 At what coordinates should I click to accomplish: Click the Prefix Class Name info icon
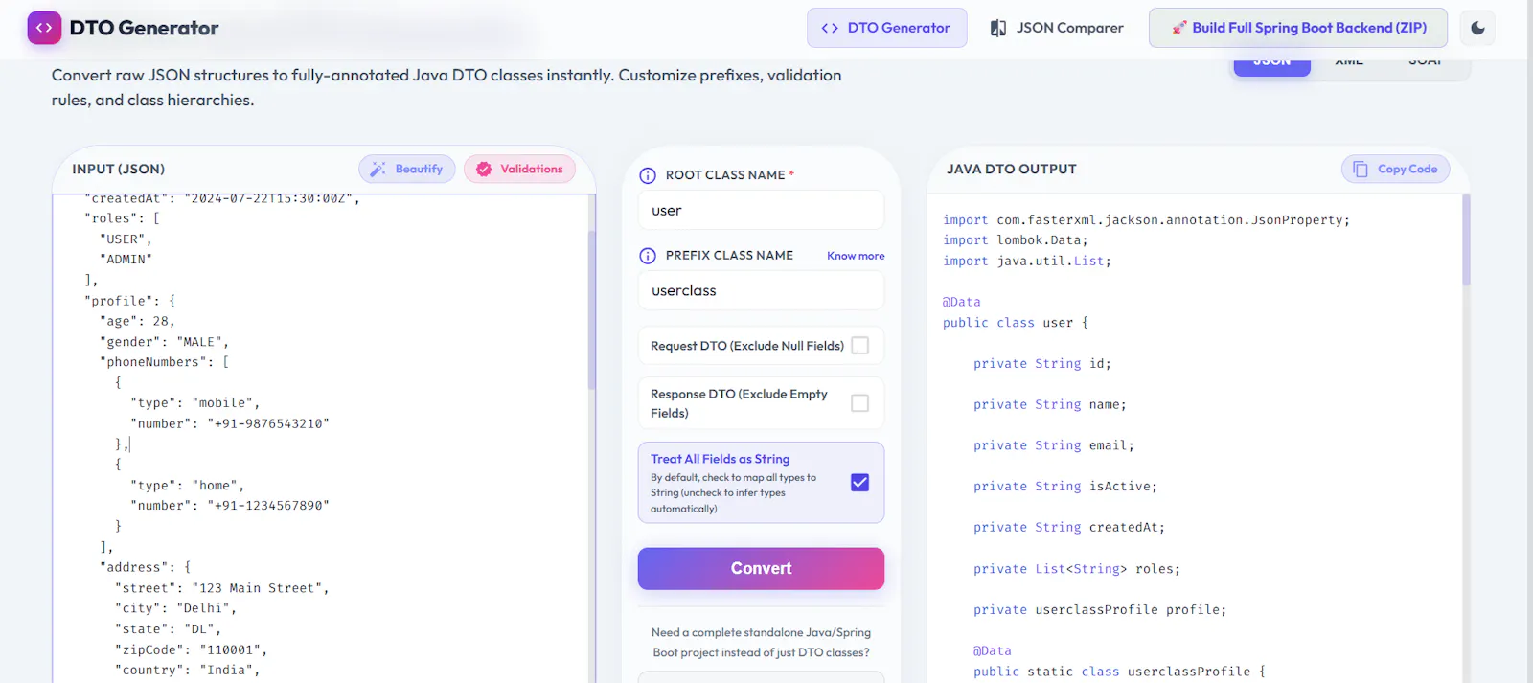pos(648,256)
